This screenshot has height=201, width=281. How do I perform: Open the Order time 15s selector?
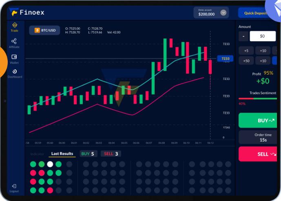[x=258, y=137]
